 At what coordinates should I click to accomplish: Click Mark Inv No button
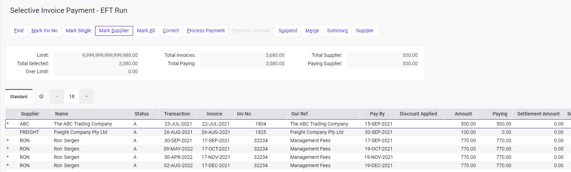click(x=44, y=31)
